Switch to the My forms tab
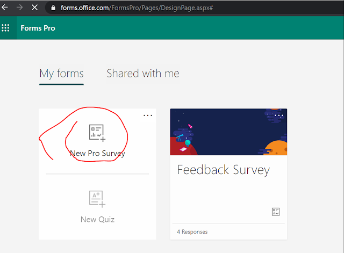The height and width of the screenshot is (253, 344). point(61,74)
